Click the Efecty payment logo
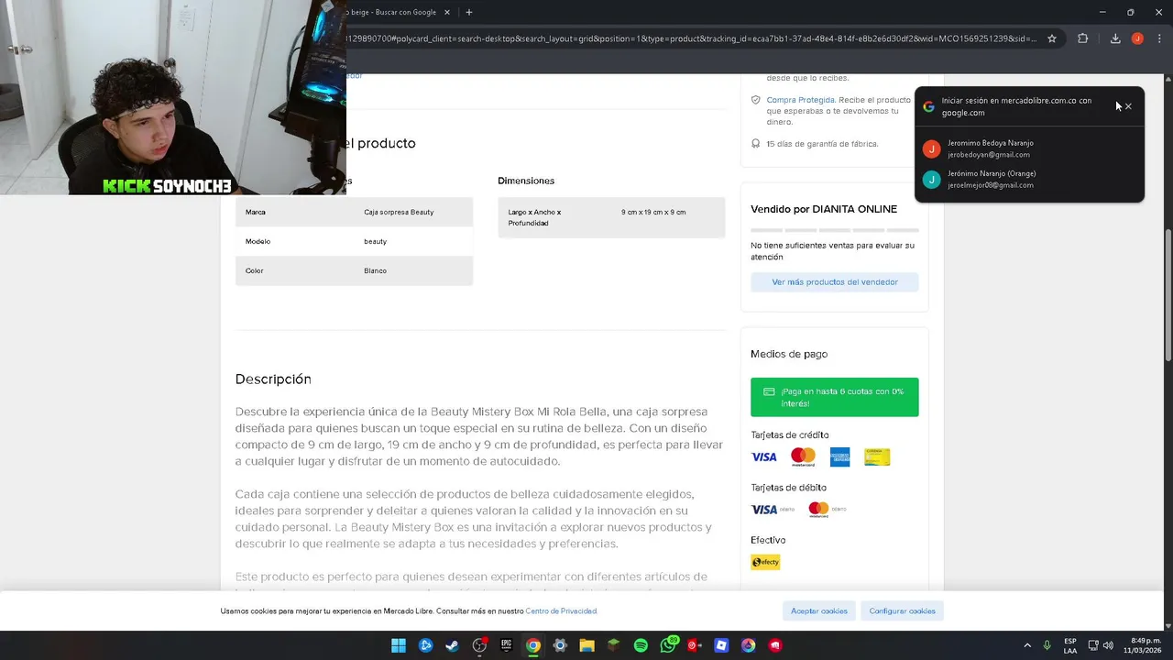The image size is (1173, 660). click(x=765, y=562)
